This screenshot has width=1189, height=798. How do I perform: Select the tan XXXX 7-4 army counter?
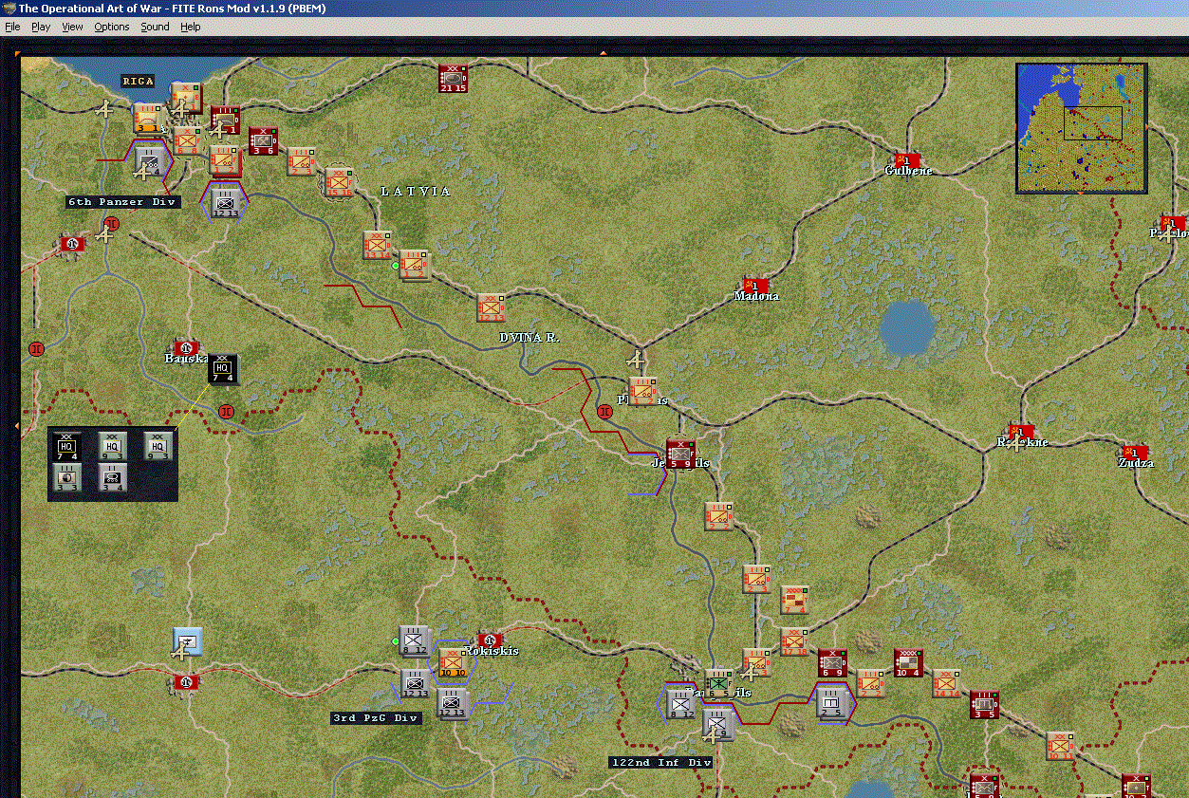tap(794, 600)
